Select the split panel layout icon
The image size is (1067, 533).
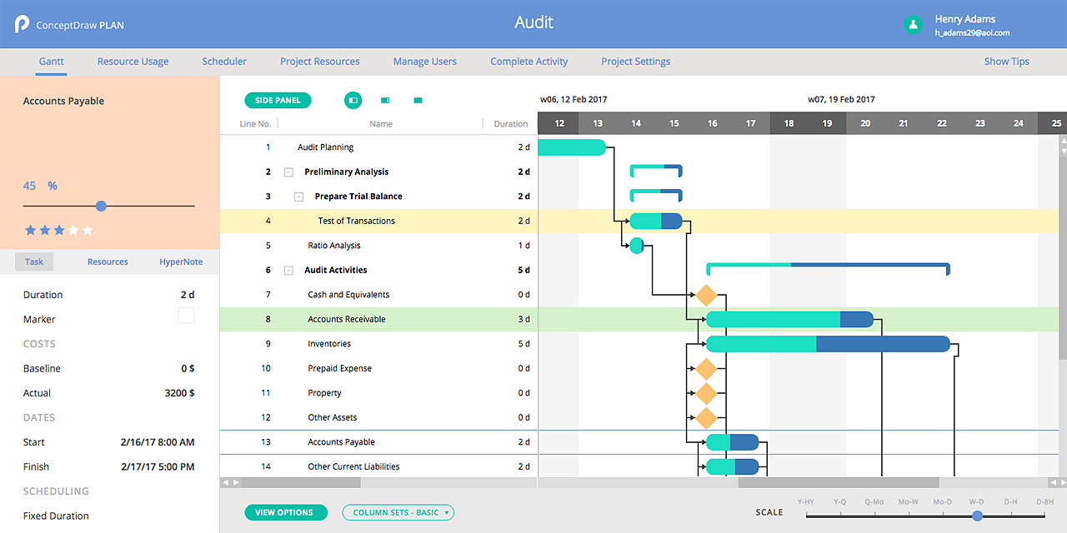pos(353,100)
